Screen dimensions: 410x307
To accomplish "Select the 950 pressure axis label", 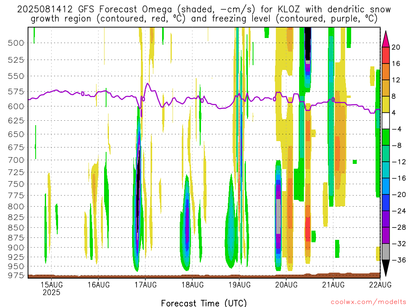I will click(x=16, y=267).
